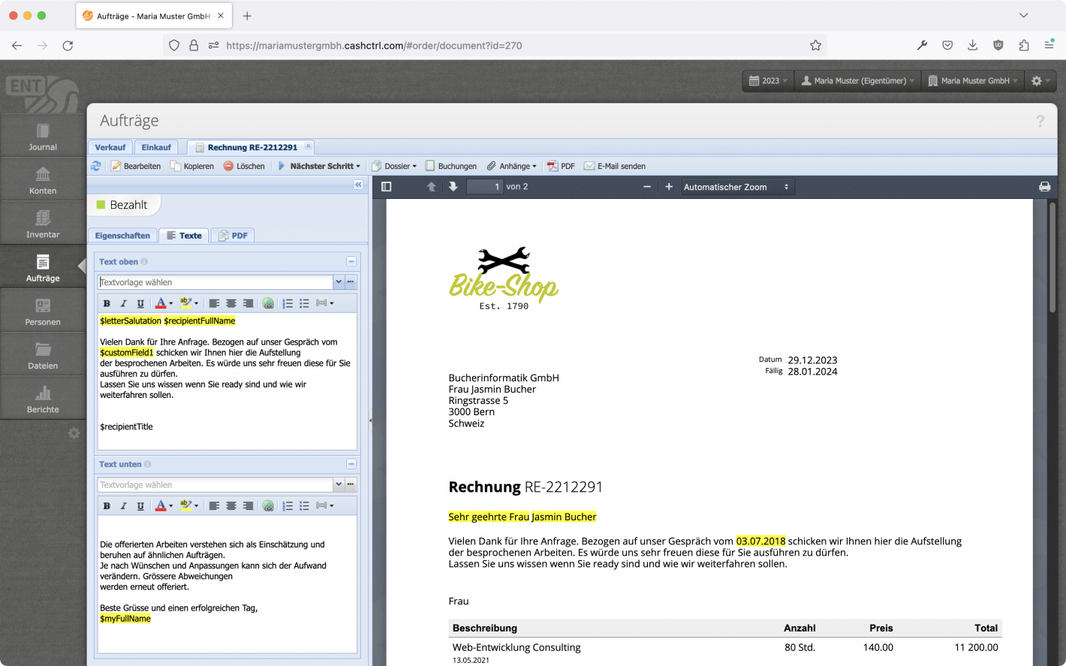Screen dimensions: 1066x666
Task: Open the Automatischer Zoom dropdown
Action: pos(736,186)
